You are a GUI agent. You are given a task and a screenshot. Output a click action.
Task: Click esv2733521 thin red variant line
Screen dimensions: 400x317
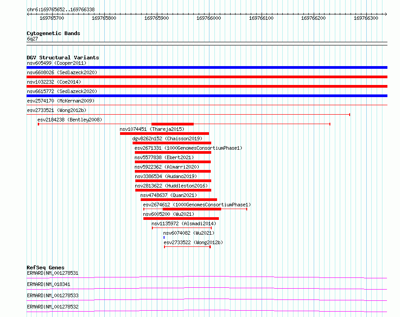[x=188, y=115]
